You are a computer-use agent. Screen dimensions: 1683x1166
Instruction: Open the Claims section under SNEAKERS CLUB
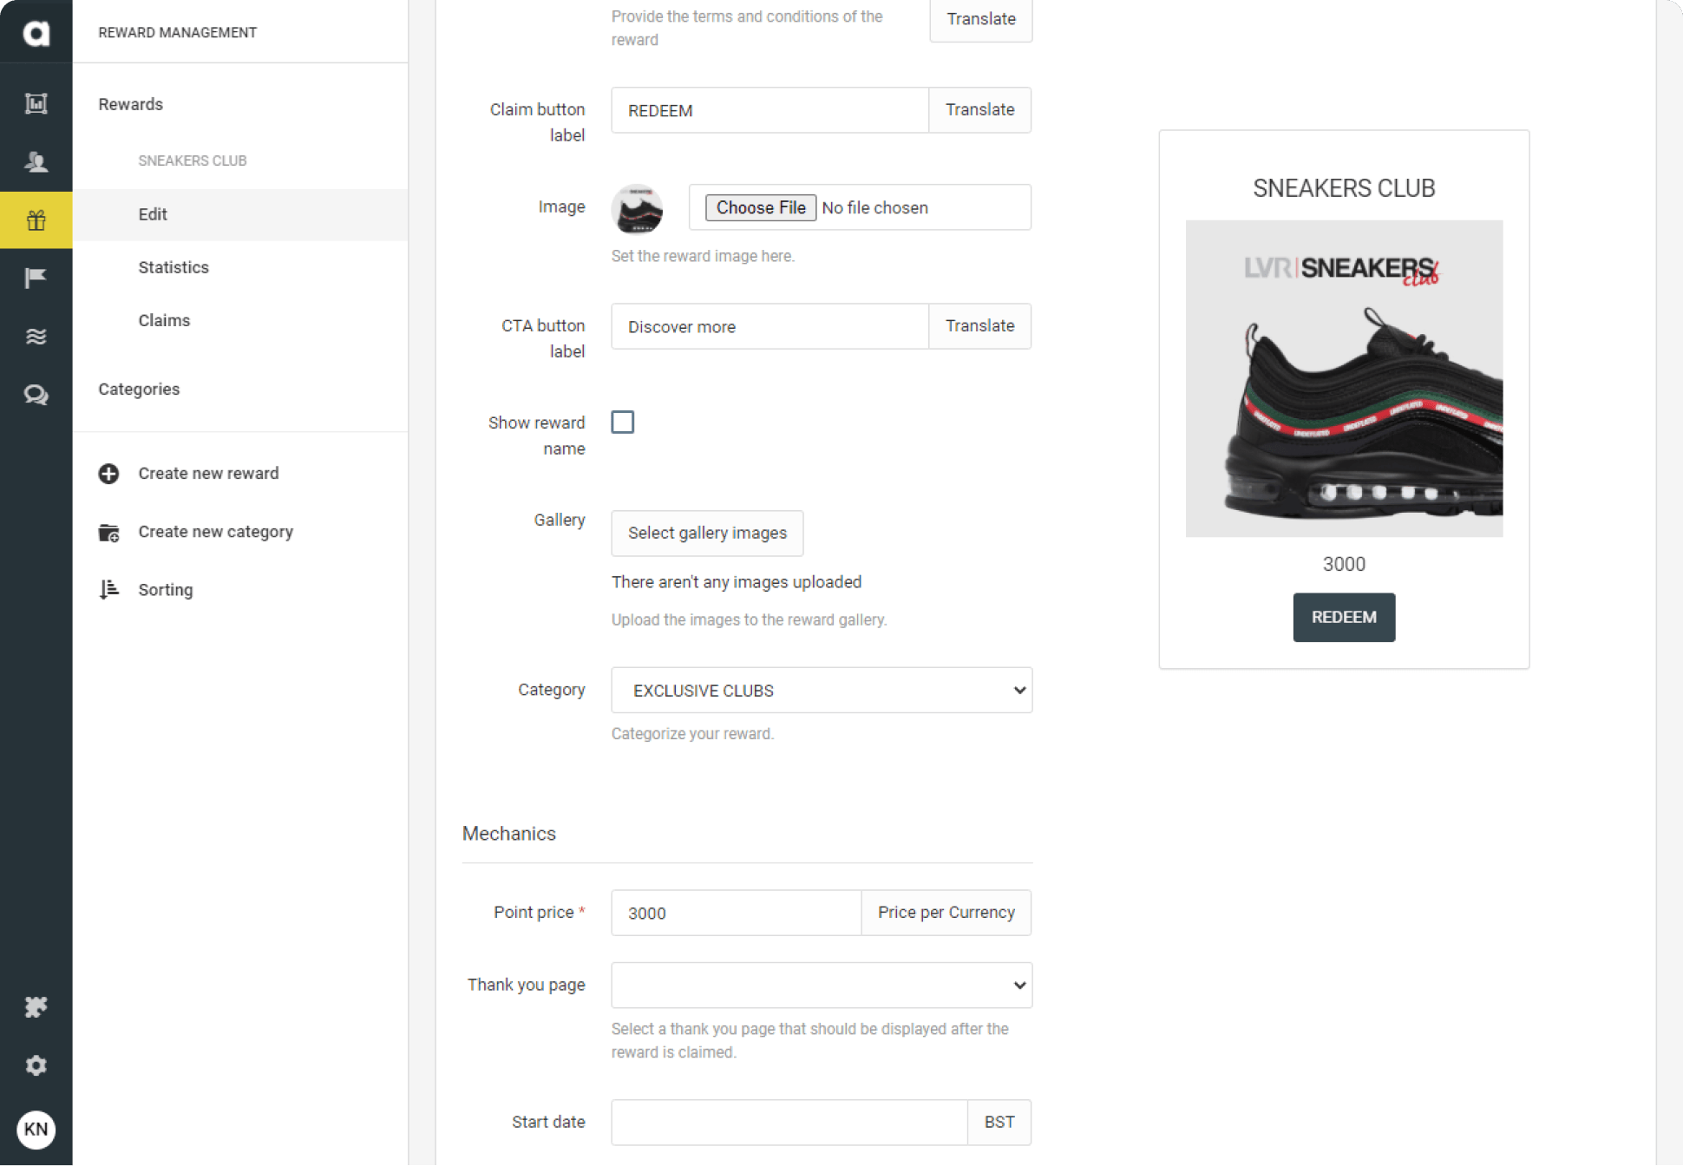pyautogui.click(x=164, y=320)
